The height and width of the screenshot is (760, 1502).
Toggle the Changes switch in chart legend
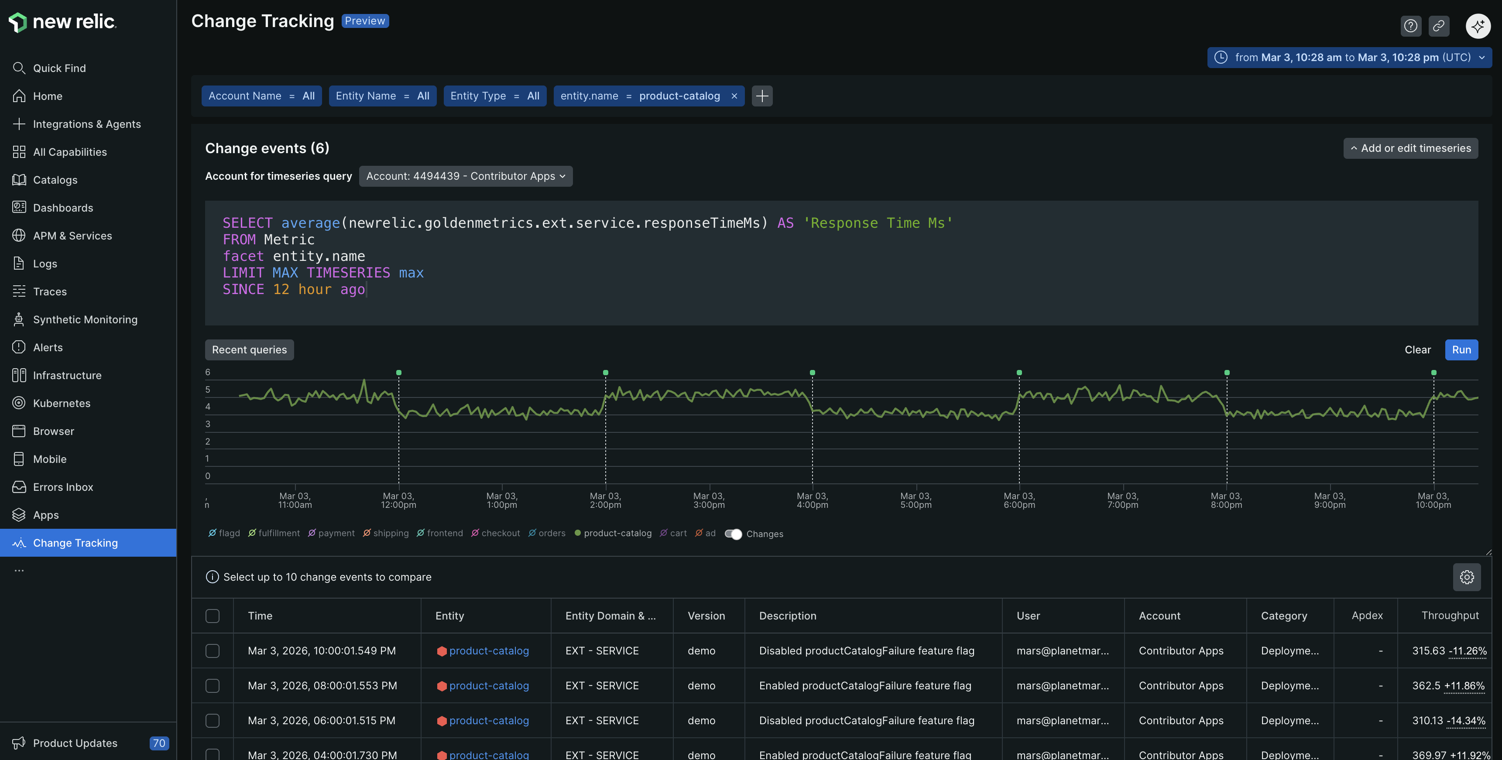(734, 533)
